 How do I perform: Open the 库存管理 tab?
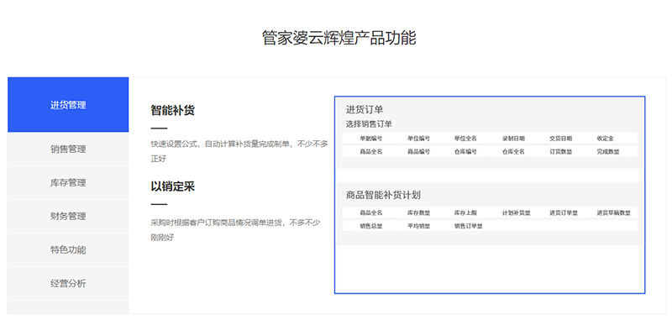(68, 183)
